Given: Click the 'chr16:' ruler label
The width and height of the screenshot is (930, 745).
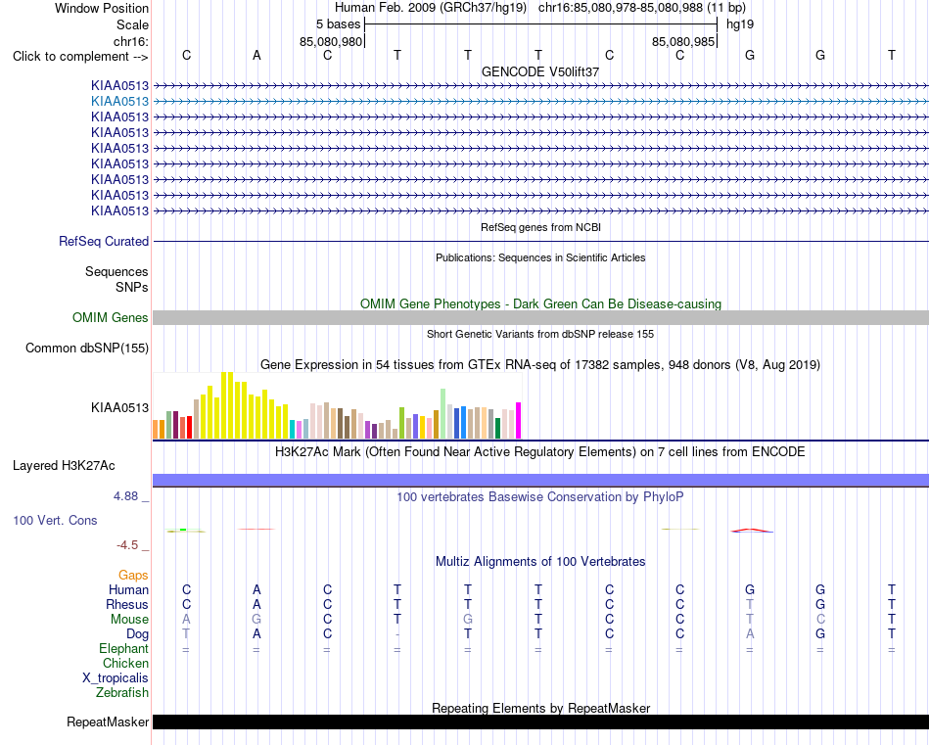Looking at the screenshot, I should pos(131,41).
